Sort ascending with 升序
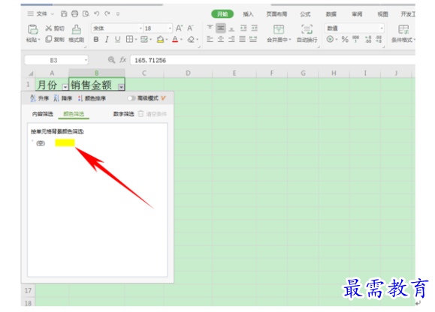The width and height of the screenshot is (435, 312). coord(39,98)
